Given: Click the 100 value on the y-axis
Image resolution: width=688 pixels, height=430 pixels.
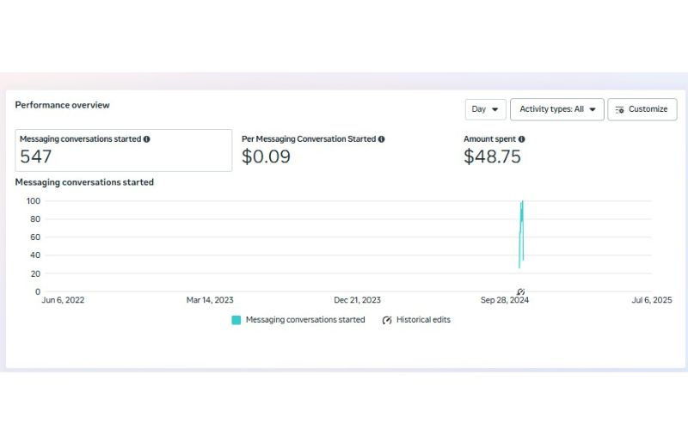Looking at the screenshot, I should click(34, 201).
